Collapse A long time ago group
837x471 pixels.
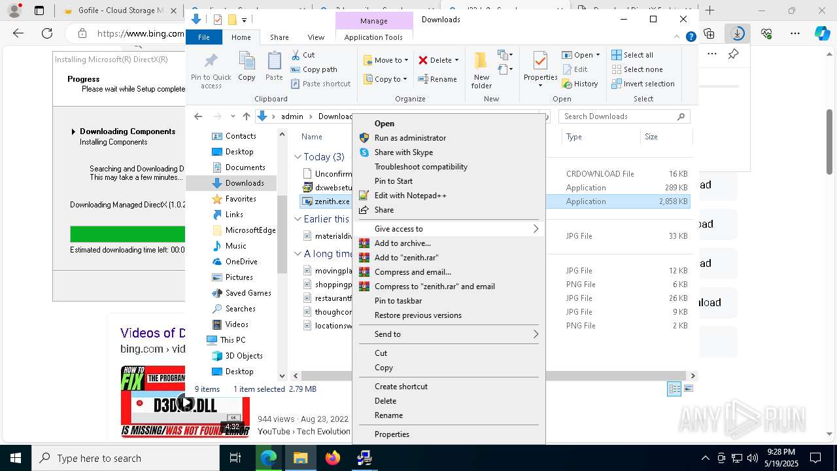pyautogui.click(x=298, y=254)
